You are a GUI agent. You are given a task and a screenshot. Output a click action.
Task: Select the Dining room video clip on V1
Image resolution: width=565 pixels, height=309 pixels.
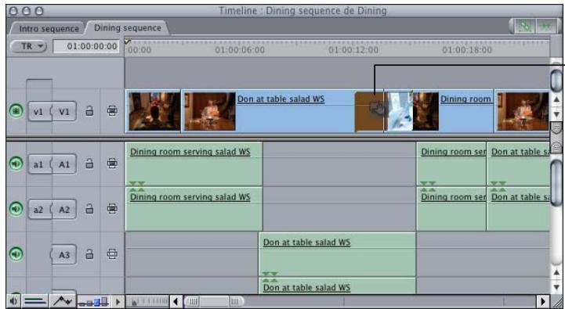pos(439,111)
